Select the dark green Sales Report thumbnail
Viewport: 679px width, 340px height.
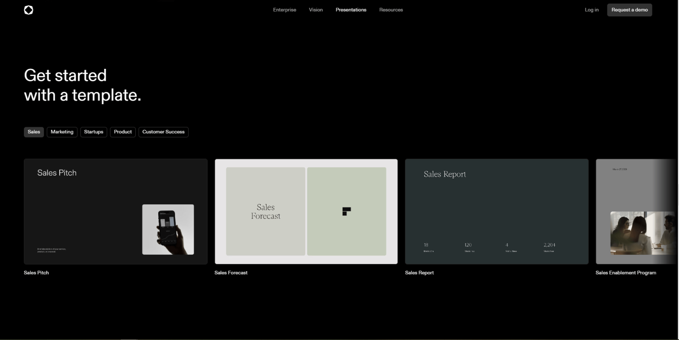tap(496, 212)
